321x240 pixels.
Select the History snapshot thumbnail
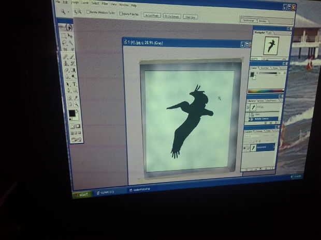click(254, 107)
